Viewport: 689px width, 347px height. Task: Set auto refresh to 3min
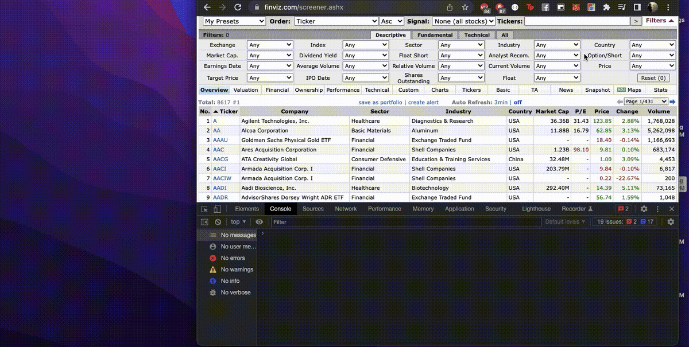click(501, 102)
